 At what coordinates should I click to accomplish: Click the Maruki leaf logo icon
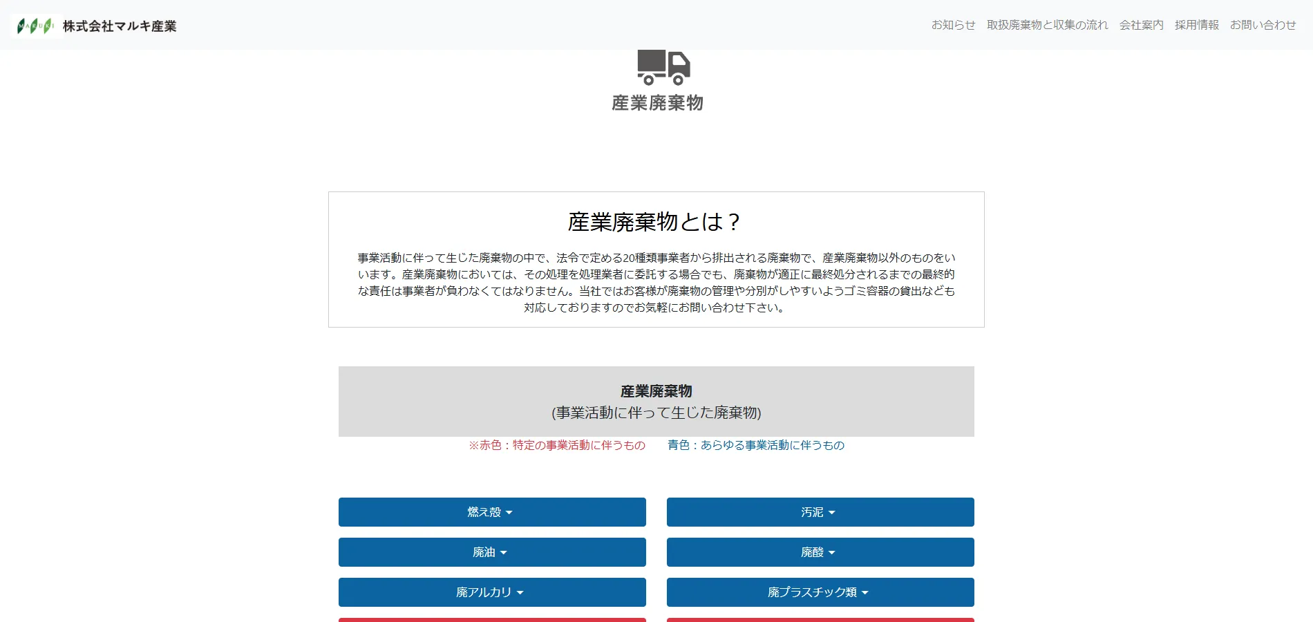pos(36,26)
